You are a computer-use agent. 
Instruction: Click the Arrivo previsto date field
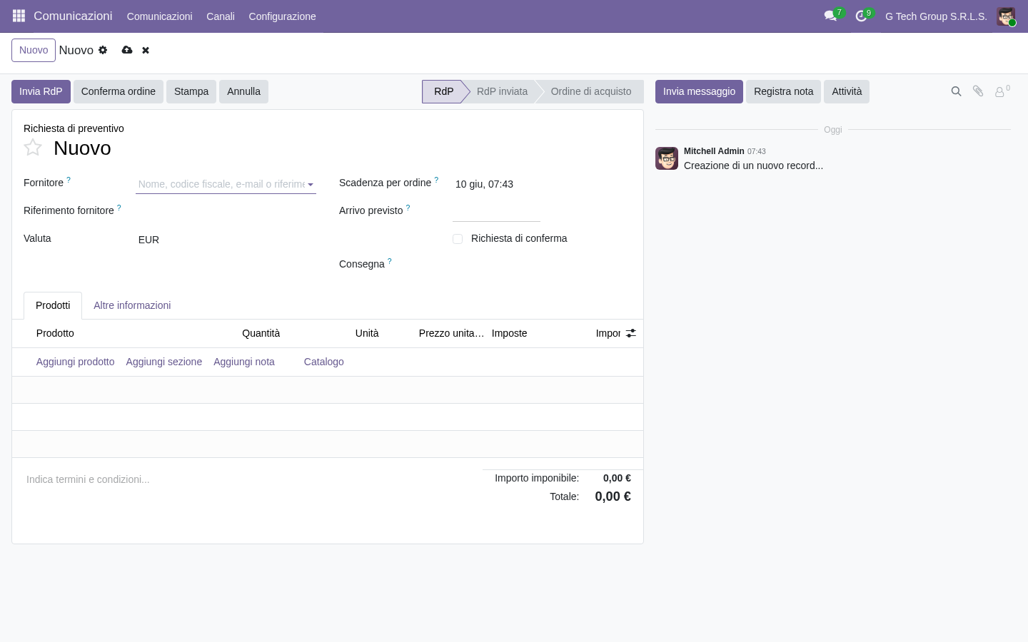click(x=496, y=212)
